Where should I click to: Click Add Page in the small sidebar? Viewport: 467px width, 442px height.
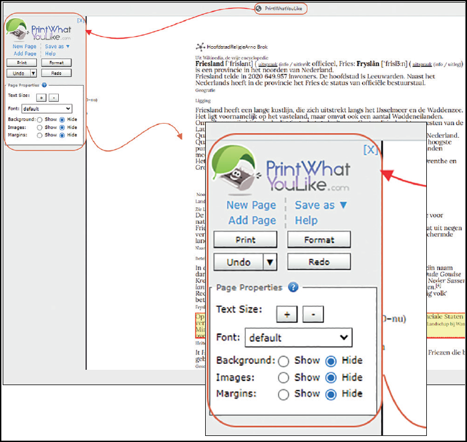click(x=25, y=53)
